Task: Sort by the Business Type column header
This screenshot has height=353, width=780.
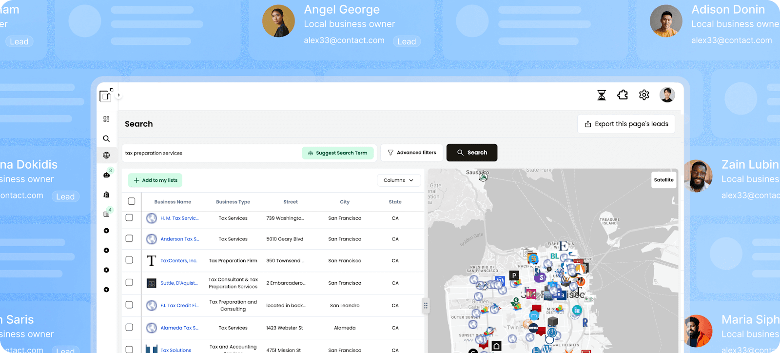Action: [233, 202]
